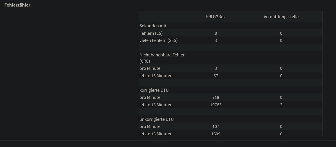The image size is (336, 147).
Task: Select the Vermittlungsstelle column header
Action: point(281,17)
